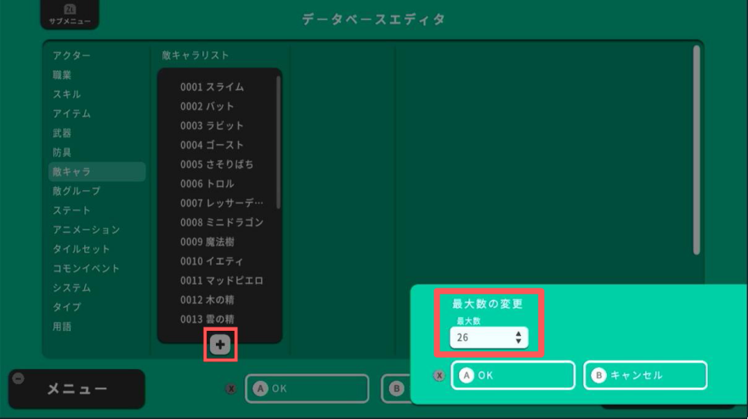Increase 最大数 with the up arrow
This screenshot has width=748, height=419.
point(518,333)
